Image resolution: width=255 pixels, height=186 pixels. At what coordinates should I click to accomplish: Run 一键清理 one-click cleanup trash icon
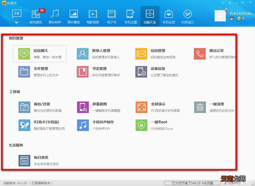pyautogui.click(x=200, y=107)
